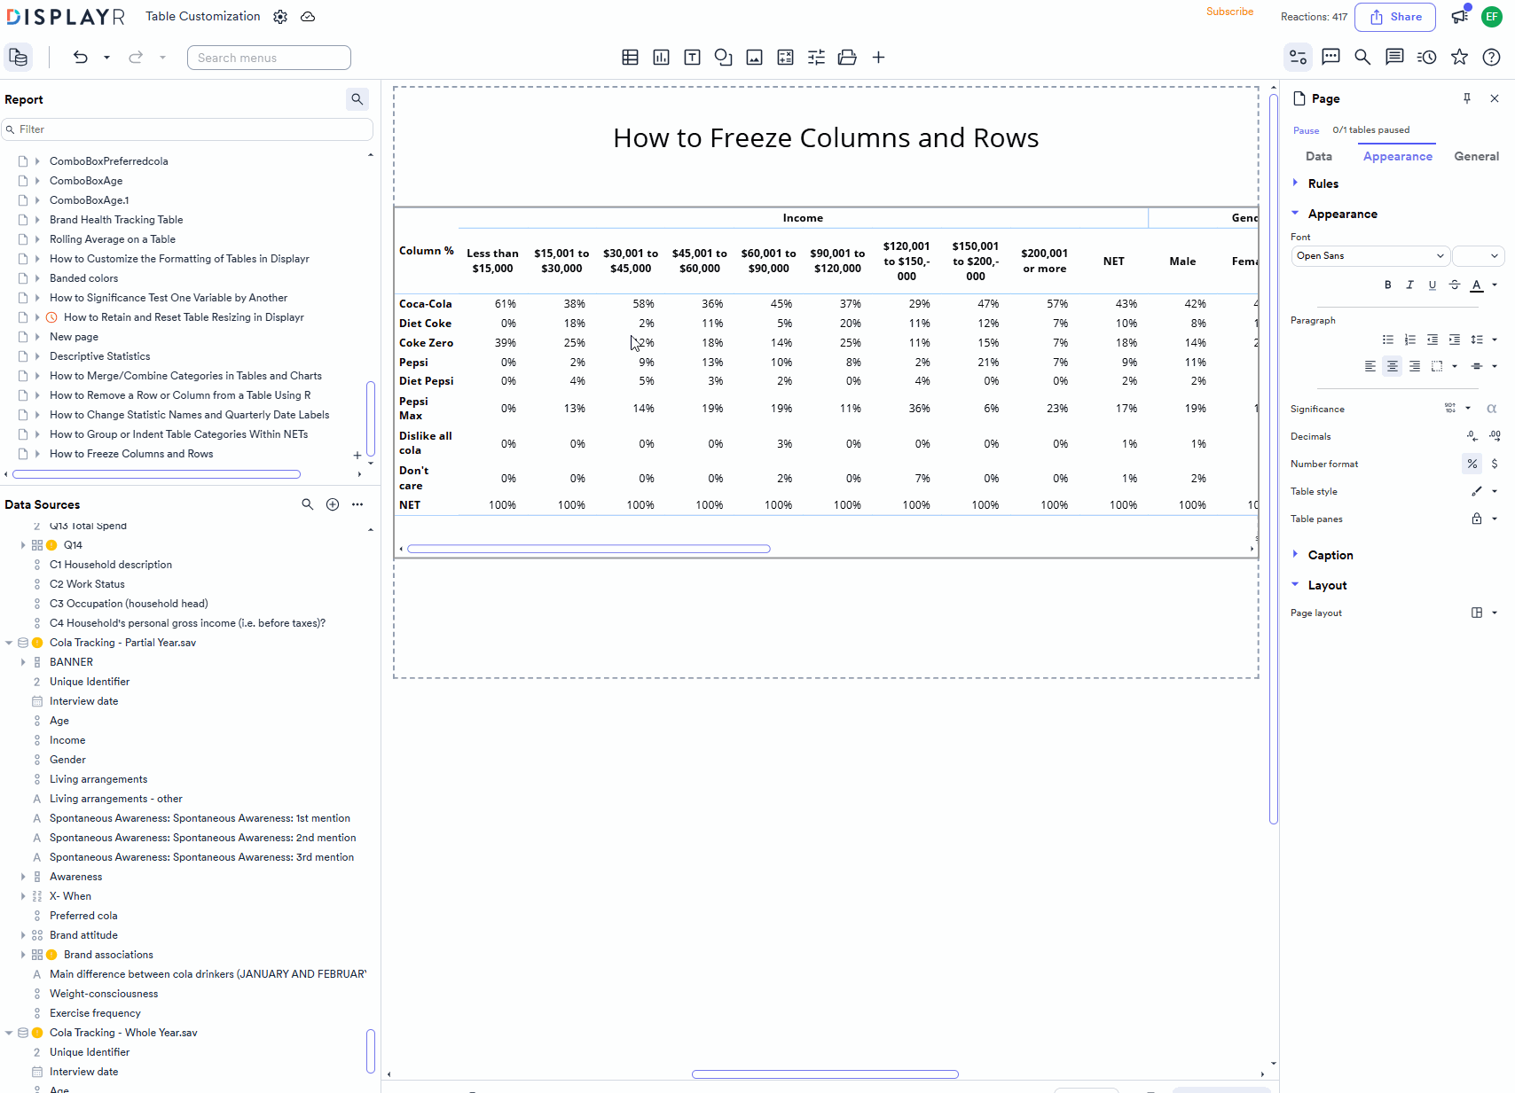
Task: Click in the Search menus field
Action: (x=269, y=57)
